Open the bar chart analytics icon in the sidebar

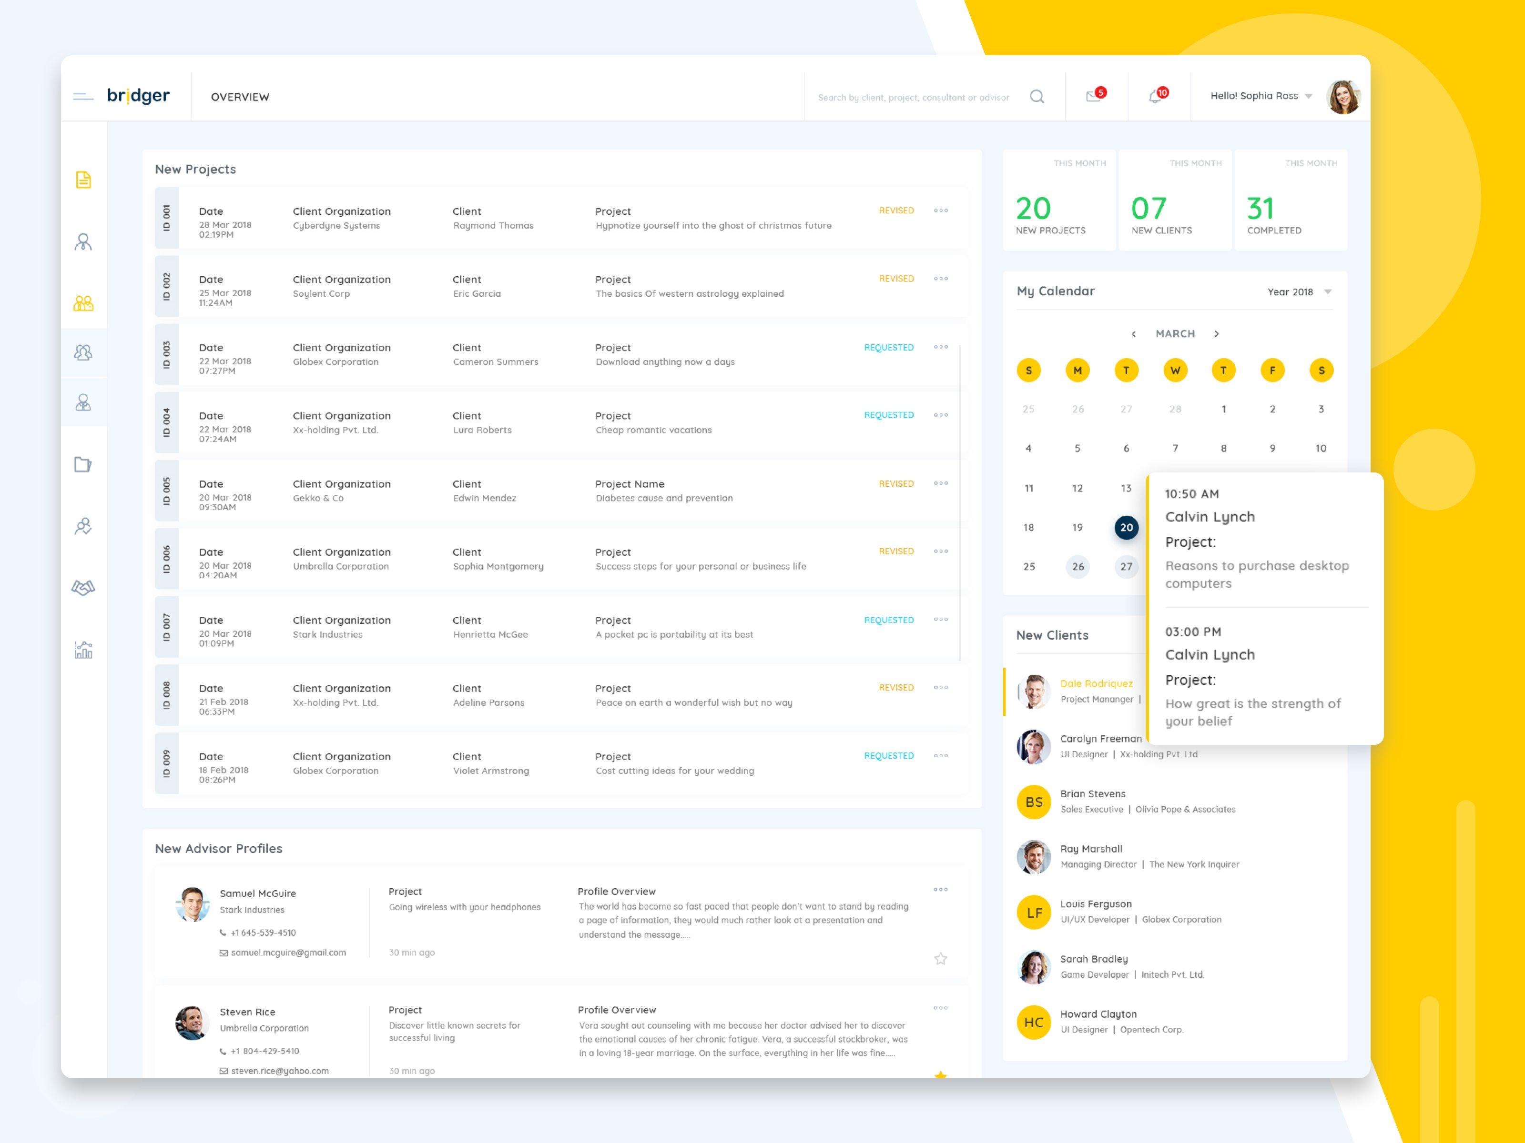pos(83,650)
